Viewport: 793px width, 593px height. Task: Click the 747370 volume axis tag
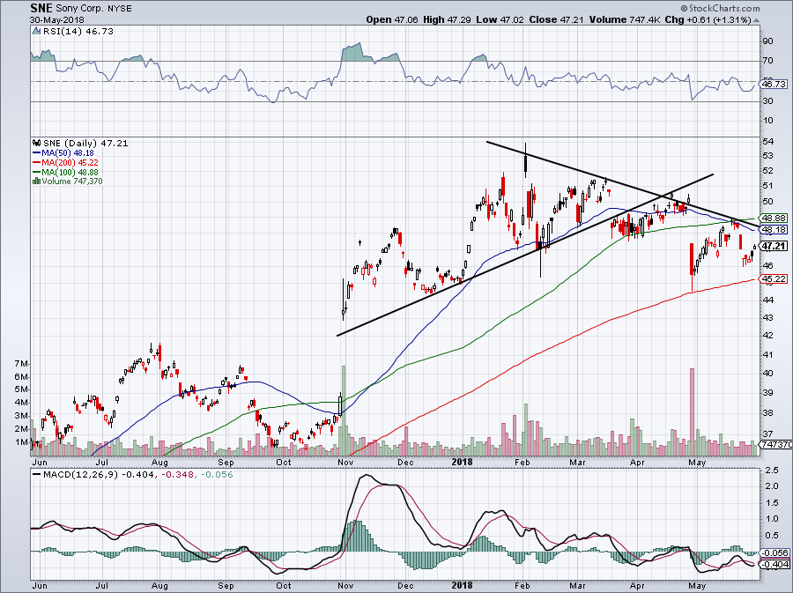coord(776,444)
